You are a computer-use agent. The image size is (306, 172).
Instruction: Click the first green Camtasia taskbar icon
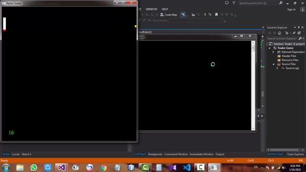click(145, 167)
